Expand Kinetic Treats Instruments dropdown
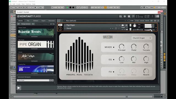Screen dimensions: 176x99 tap(35, 37)
